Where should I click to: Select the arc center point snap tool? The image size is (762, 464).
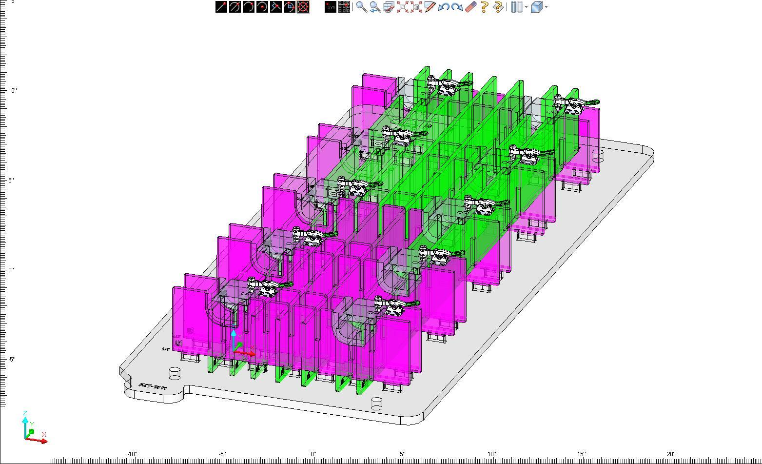coord(261,7)
